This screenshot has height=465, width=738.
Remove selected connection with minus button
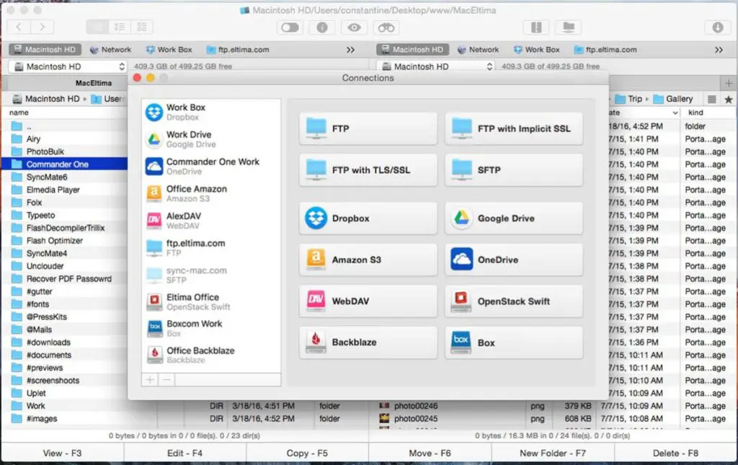point(166,379)
